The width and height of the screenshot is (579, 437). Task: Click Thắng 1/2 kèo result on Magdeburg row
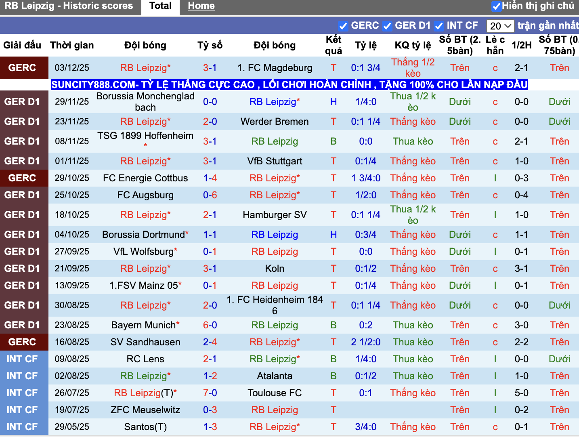tap(413, 68)
